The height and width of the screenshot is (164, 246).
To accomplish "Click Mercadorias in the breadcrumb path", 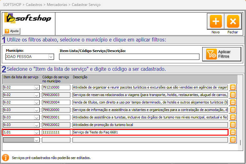I will click(57, 5).
